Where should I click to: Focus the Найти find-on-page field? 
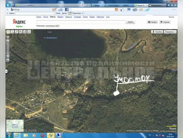click(35, 13)
